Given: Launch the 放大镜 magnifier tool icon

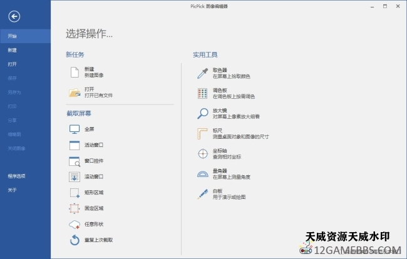Looking at the screenshot, I should (202, 113).
